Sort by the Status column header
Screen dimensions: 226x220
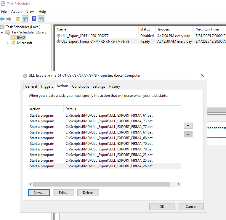click(x=147, y=29)
